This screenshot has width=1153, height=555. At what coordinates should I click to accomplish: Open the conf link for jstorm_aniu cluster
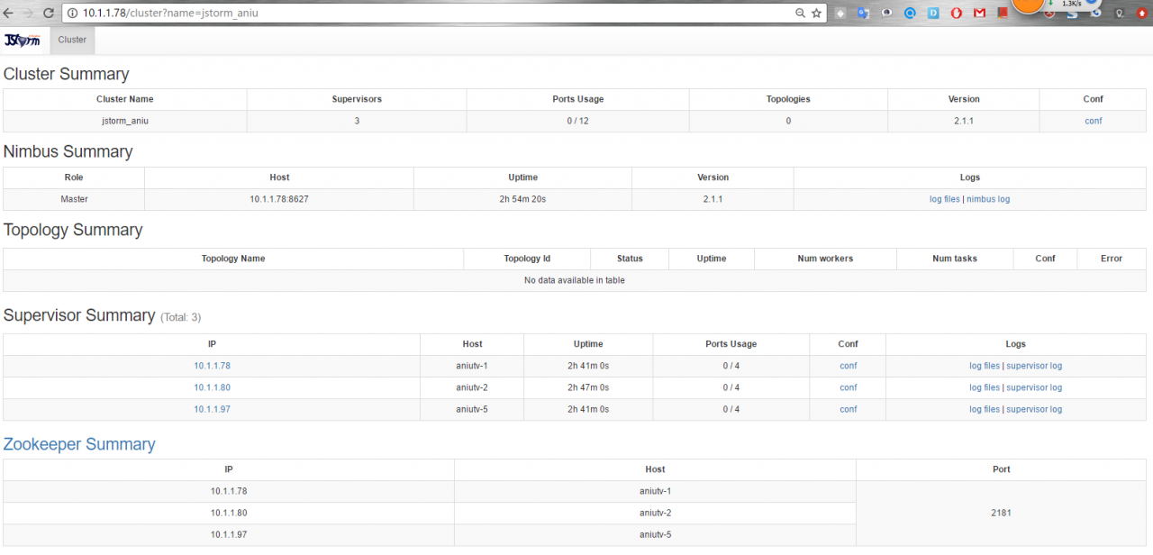click(1093, 120)
